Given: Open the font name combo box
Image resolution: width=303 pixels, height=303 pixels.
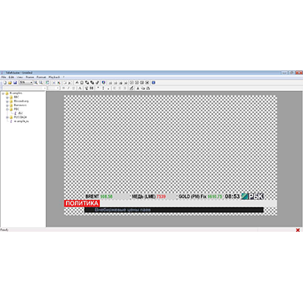Looking at the screenshot, I should [x=24, y=88].
